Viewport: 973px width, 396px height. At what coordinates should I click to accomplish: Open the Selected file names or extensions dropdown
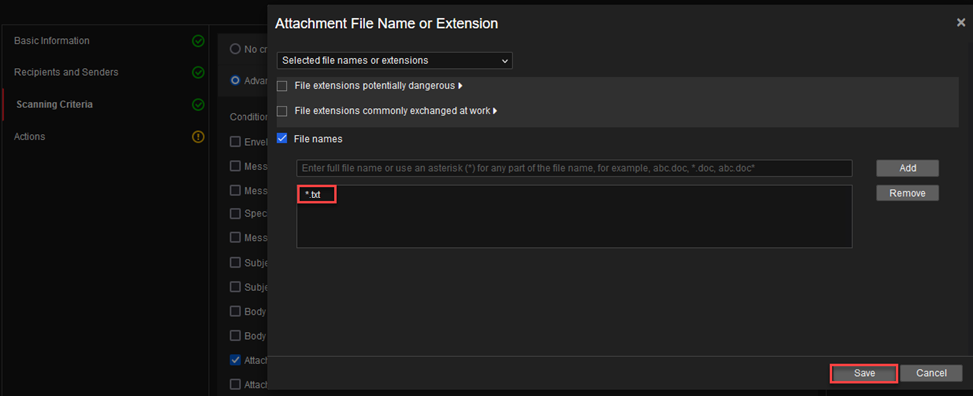point(394,60)
